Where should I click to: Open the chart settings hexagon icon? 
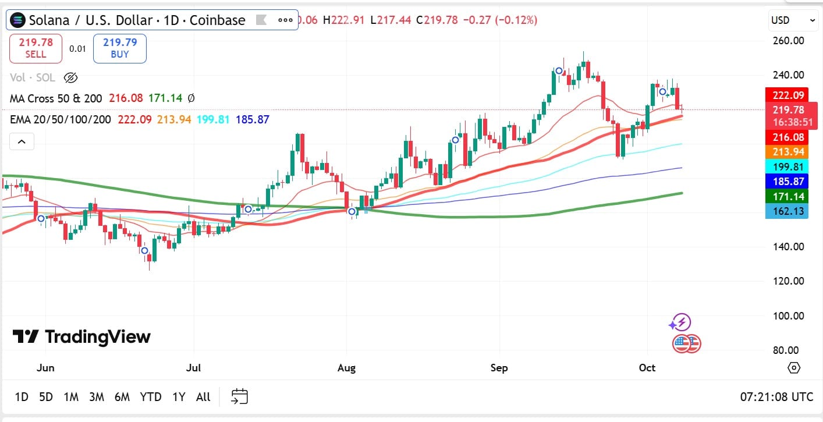click(794, 368)
